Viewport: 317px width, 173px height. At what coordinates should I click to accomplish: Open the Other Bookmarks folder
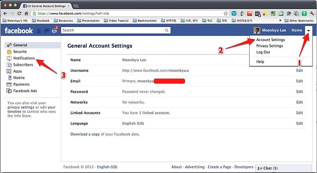[299, 20]
